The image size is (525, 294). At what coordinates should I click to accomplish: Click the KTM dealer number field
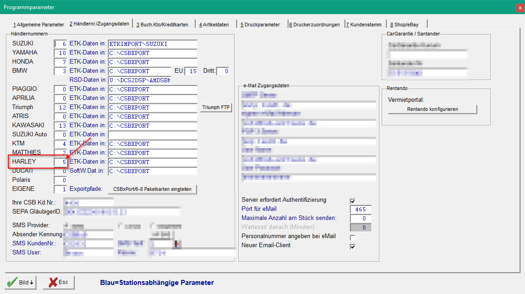coord(60,144)
